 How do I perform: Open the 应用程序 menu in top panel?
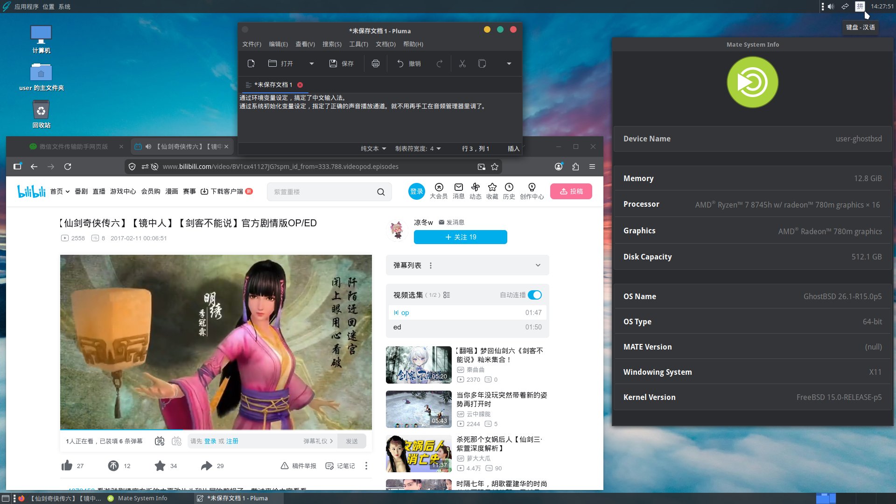coord(26,7)
